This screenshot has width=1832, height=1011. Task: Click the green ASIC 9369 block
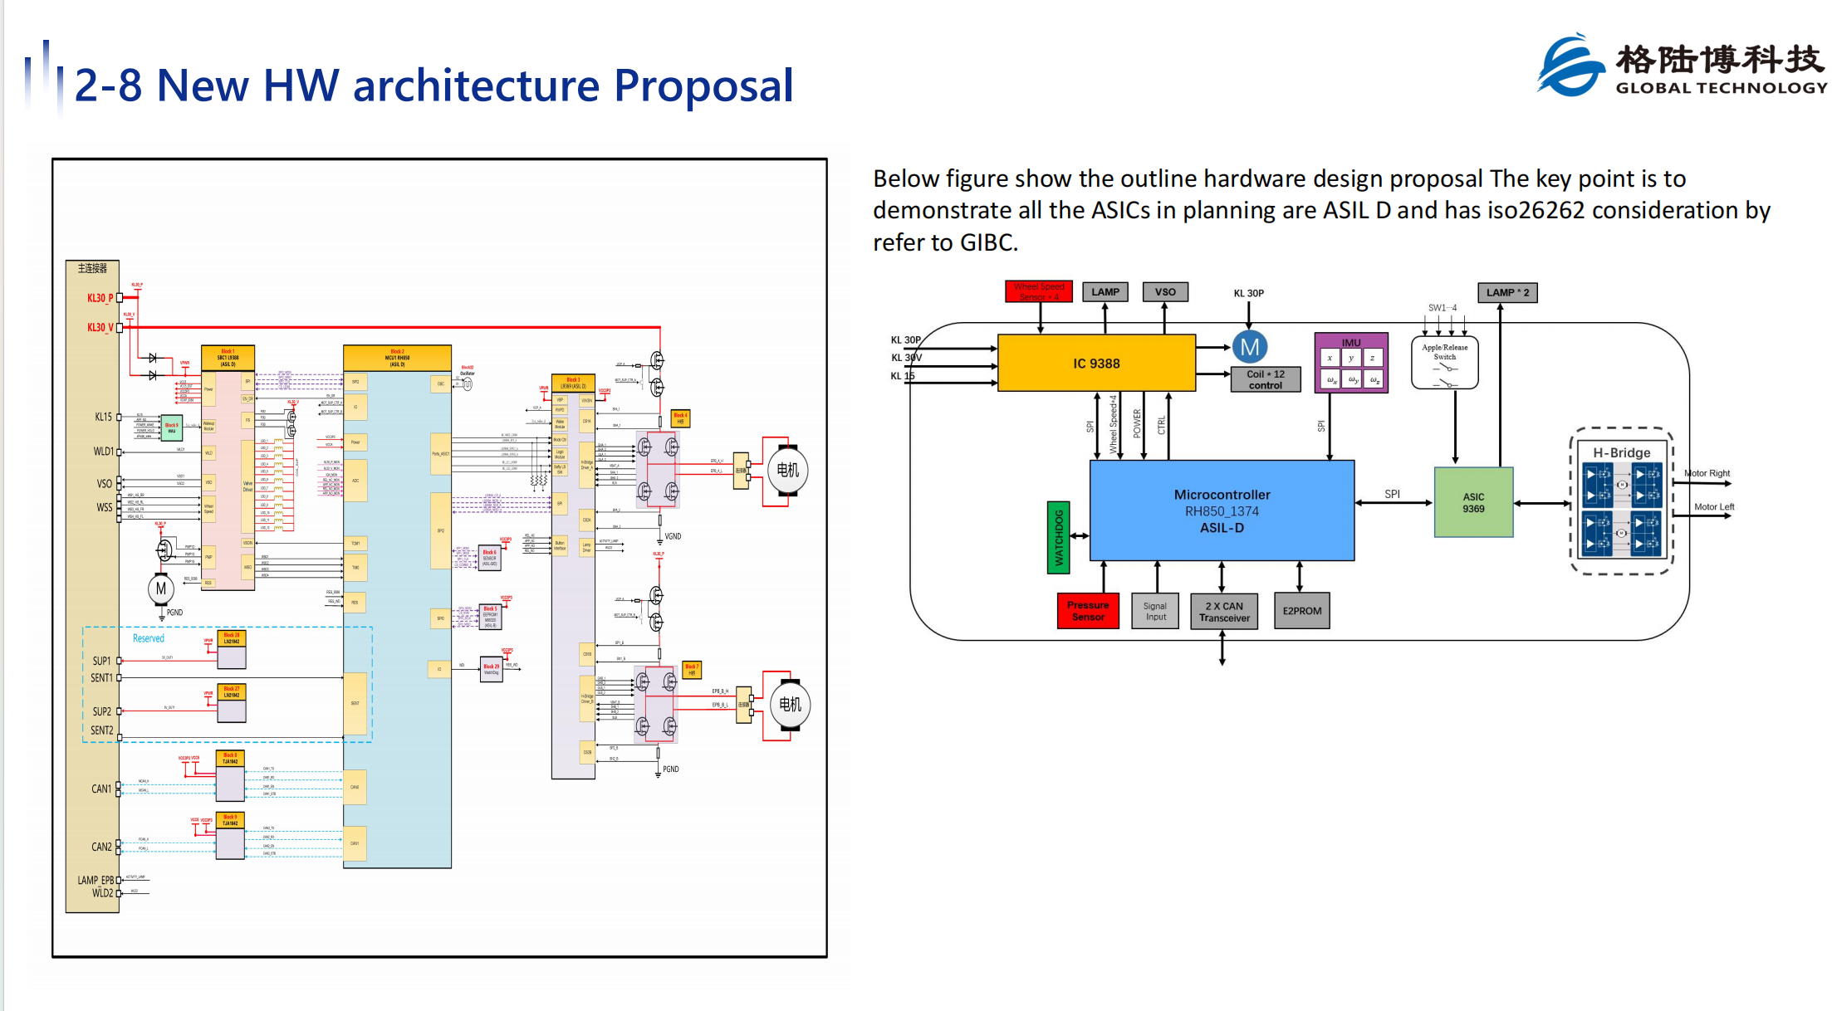[1473, 502]
